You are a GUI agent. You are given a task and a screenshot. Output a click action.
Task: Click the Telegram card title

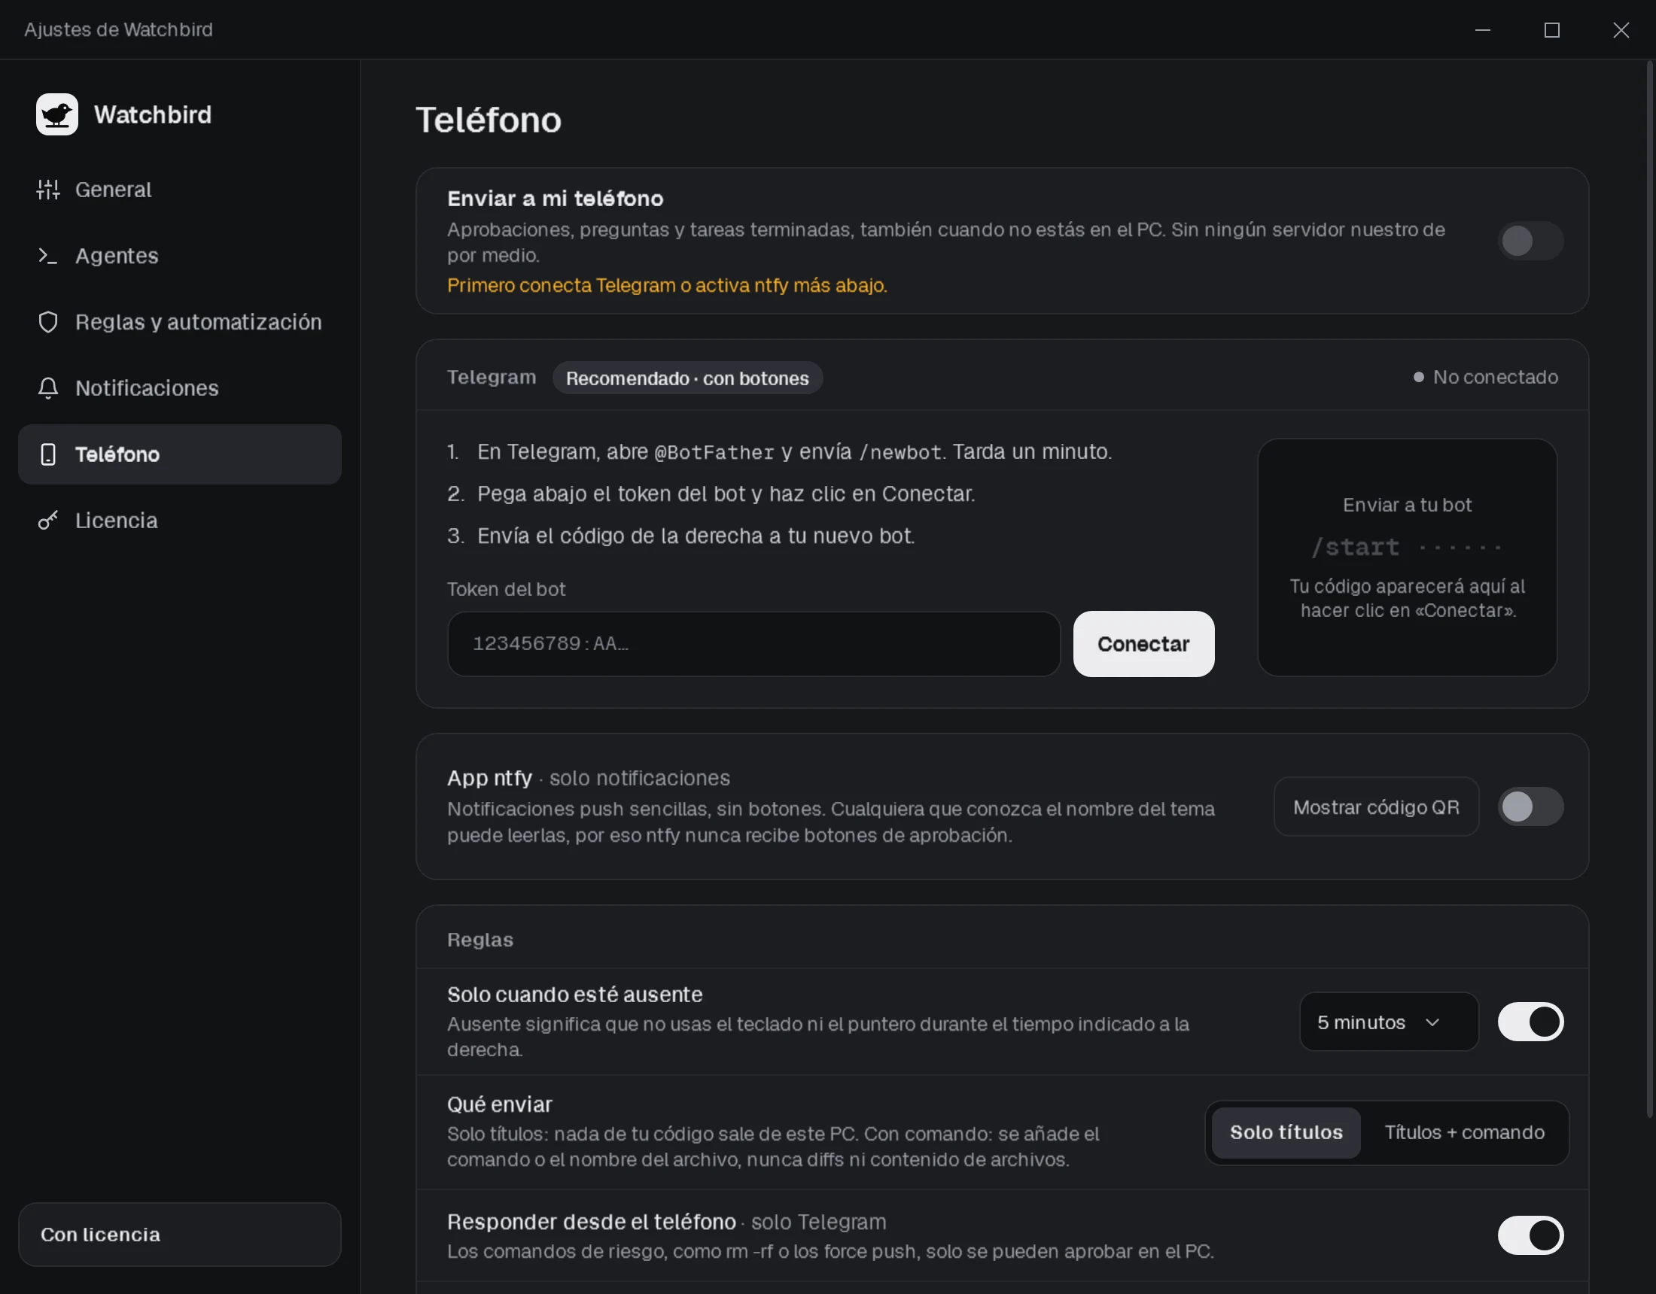click(x=492, y=377)
